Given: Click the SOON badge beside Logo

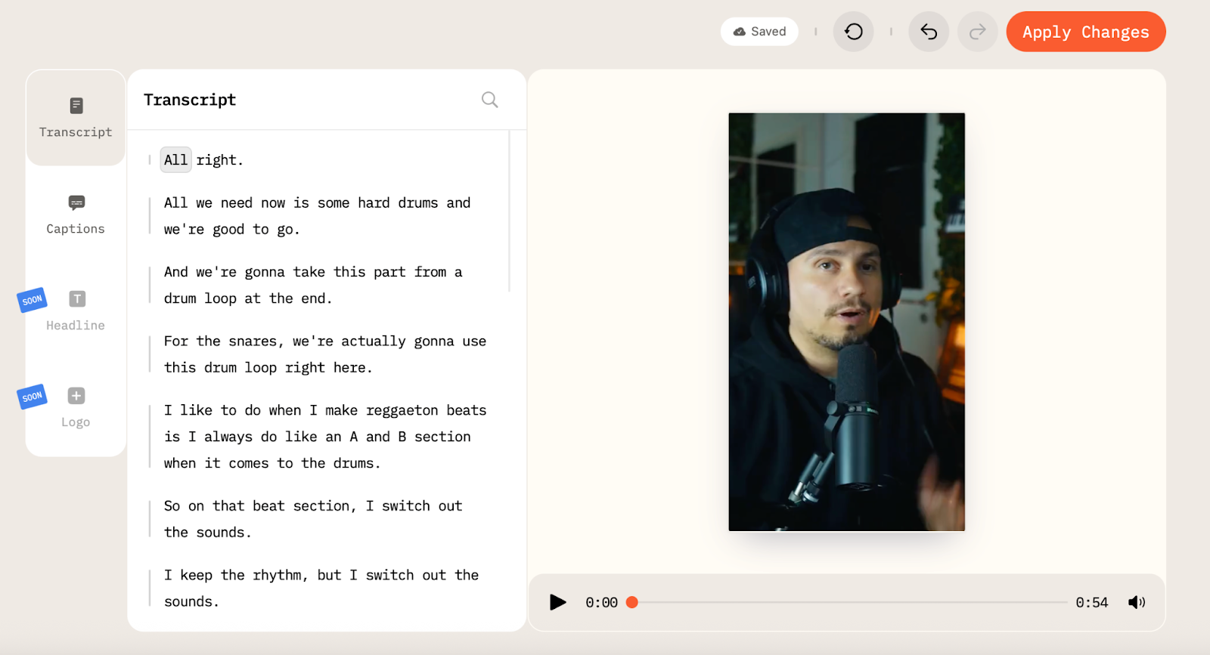Looking at the screenshot, I should coord(33,397).
